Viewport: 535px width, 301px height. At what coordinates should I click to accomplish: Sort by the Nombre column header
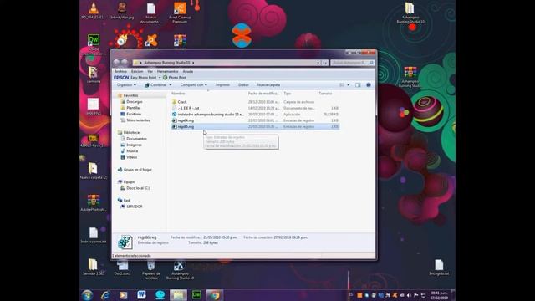coord(178,94)
